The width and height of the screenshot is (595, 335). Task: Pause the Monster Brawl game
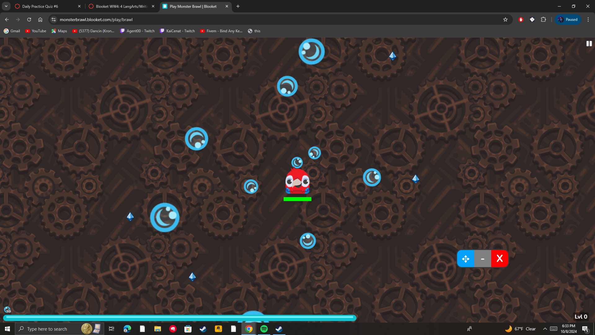coord(589,44)
